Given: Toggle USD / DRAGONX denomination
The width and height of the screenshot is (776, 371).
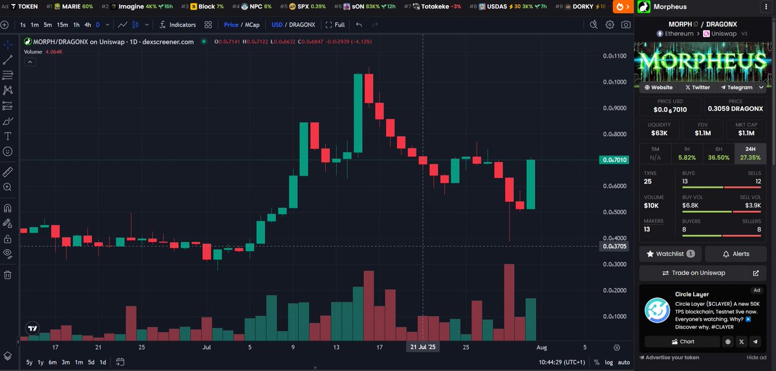Looking at the screenshot, I should coord(293,25).
